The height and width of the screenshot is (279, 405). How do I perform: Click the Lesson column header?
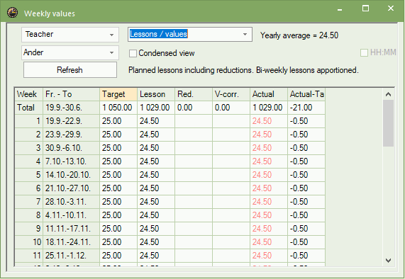(156, 94)
